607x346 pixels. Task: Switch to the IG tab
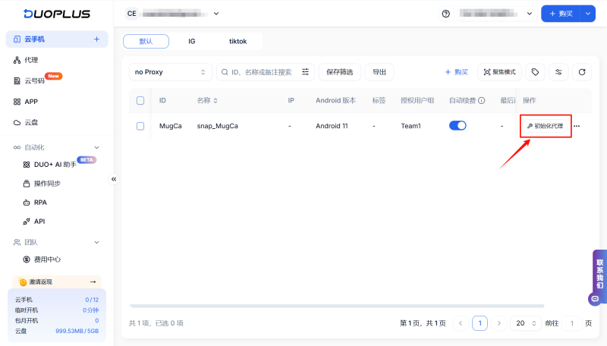(192, 41)
